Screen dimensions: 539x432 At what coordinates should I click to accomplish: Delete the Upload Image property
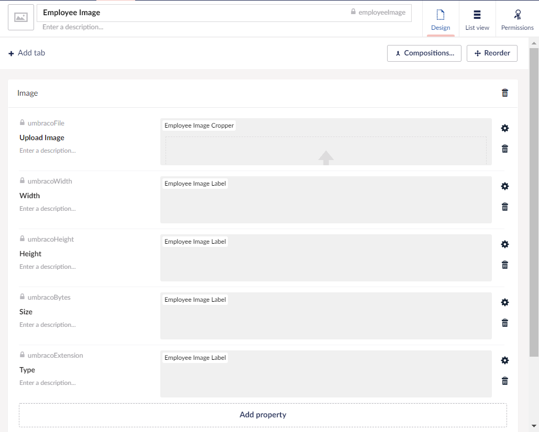point(504,149)
